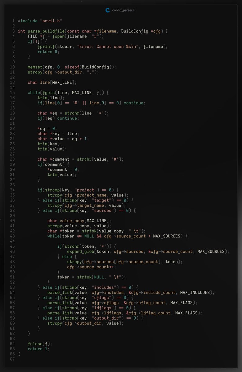Screen dimensions: 242x372
Task: Click the &cfg->ldflag_count argument
Action: click(148, 313)
